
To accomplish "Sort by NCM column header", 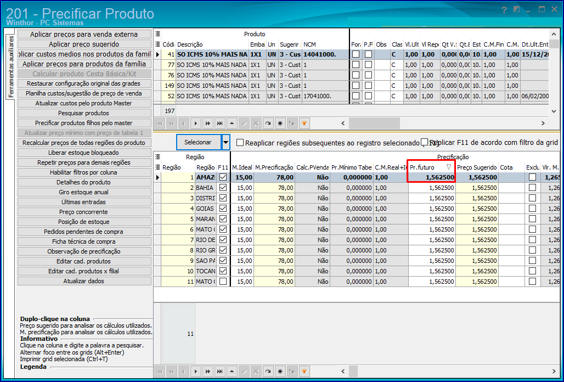I will coord(325,44).
